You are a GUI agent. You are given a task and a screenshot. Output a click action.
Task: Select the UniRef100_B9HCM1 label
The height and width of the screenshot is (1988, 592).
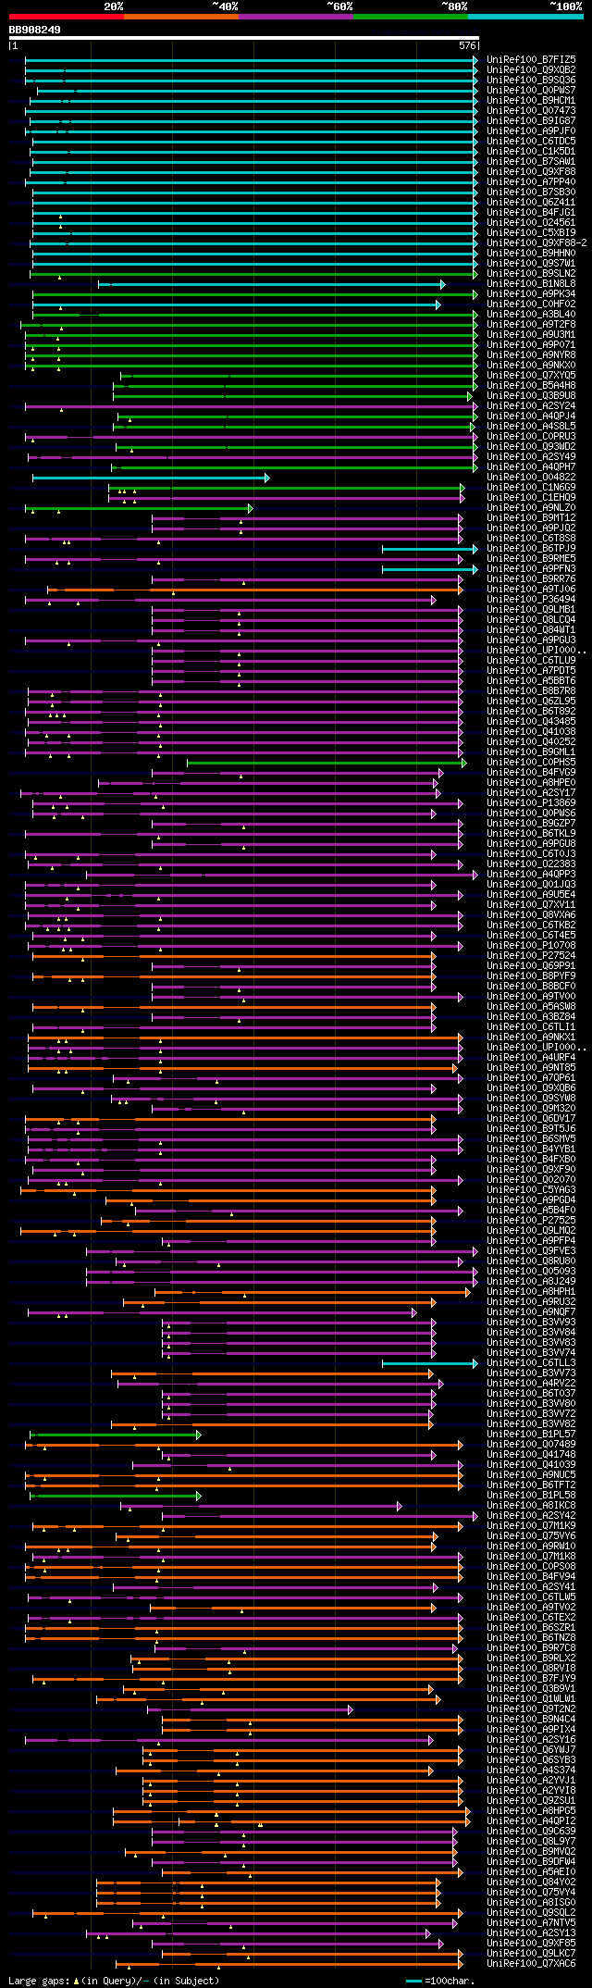click(531, 100)
